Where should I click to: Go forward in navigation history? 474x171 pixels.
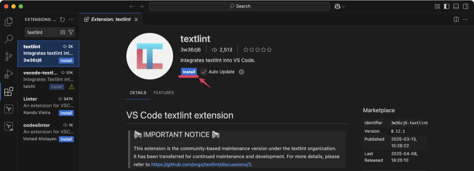141,6
